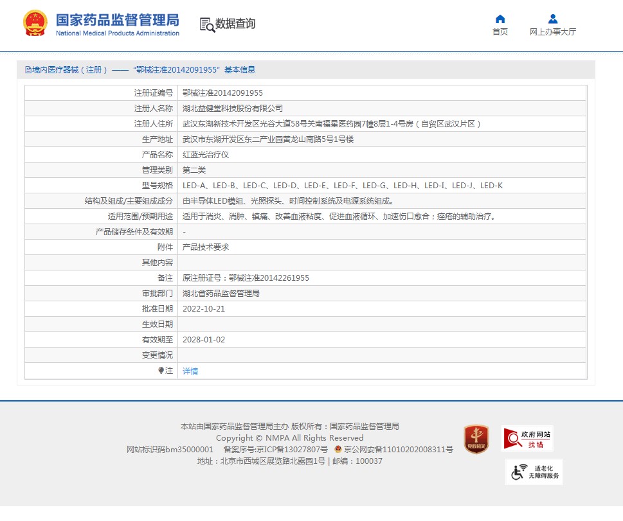Open the 详情 details link
Screen dimensions: 623x521
click(190, 371)
